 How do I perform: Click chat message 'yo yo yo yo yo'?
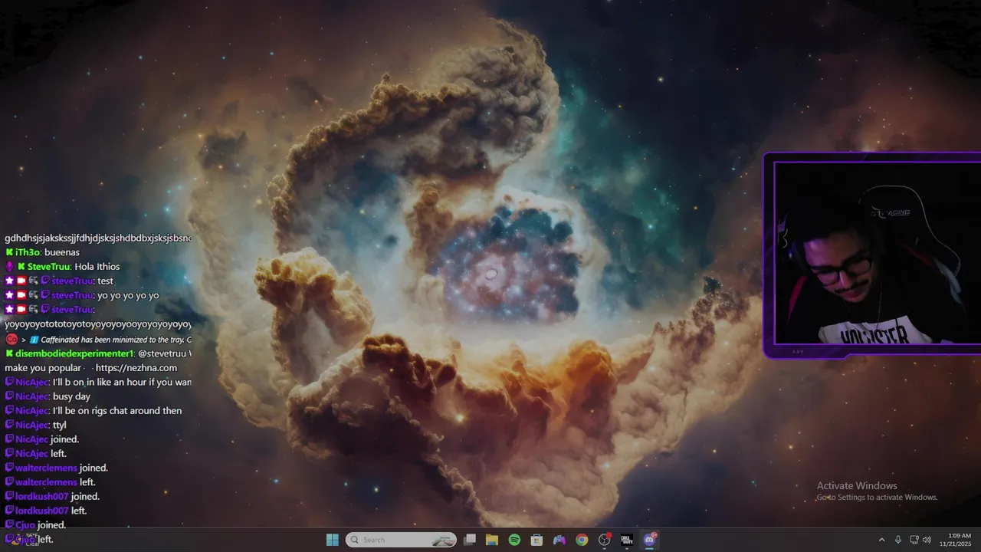(x=82, y=295)
